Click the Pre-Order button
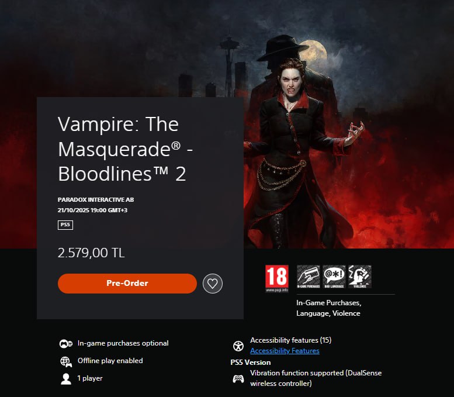The image size is (454, 397). pos(127,284)
